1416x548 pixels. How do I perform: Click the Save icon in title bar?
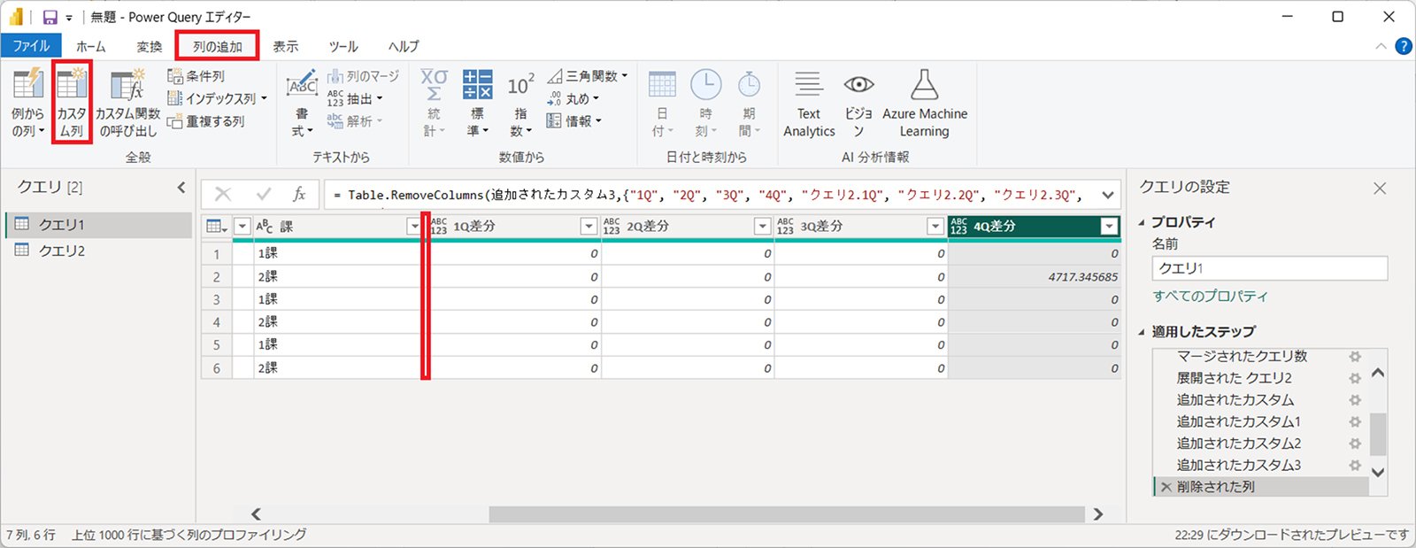coord(50,17)
